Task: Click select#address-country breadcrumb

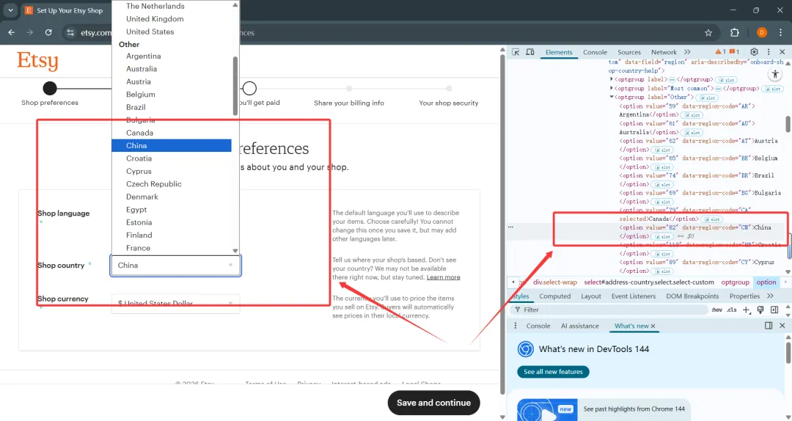Action: pyautogui.click(x=649, y=282)
